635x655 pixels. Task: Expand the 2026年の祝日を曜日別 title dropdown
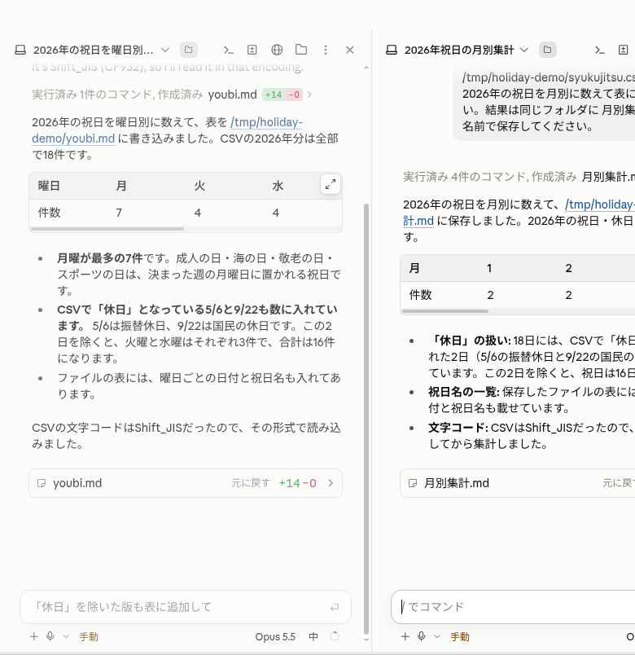[x=165, y=51]
